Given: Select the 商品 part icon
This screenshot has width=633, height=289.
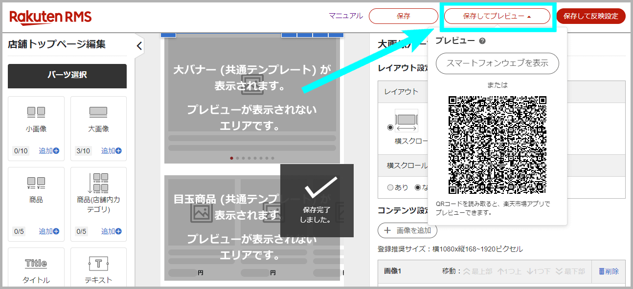Looking at the screenshot, I should tap(36, 183).
